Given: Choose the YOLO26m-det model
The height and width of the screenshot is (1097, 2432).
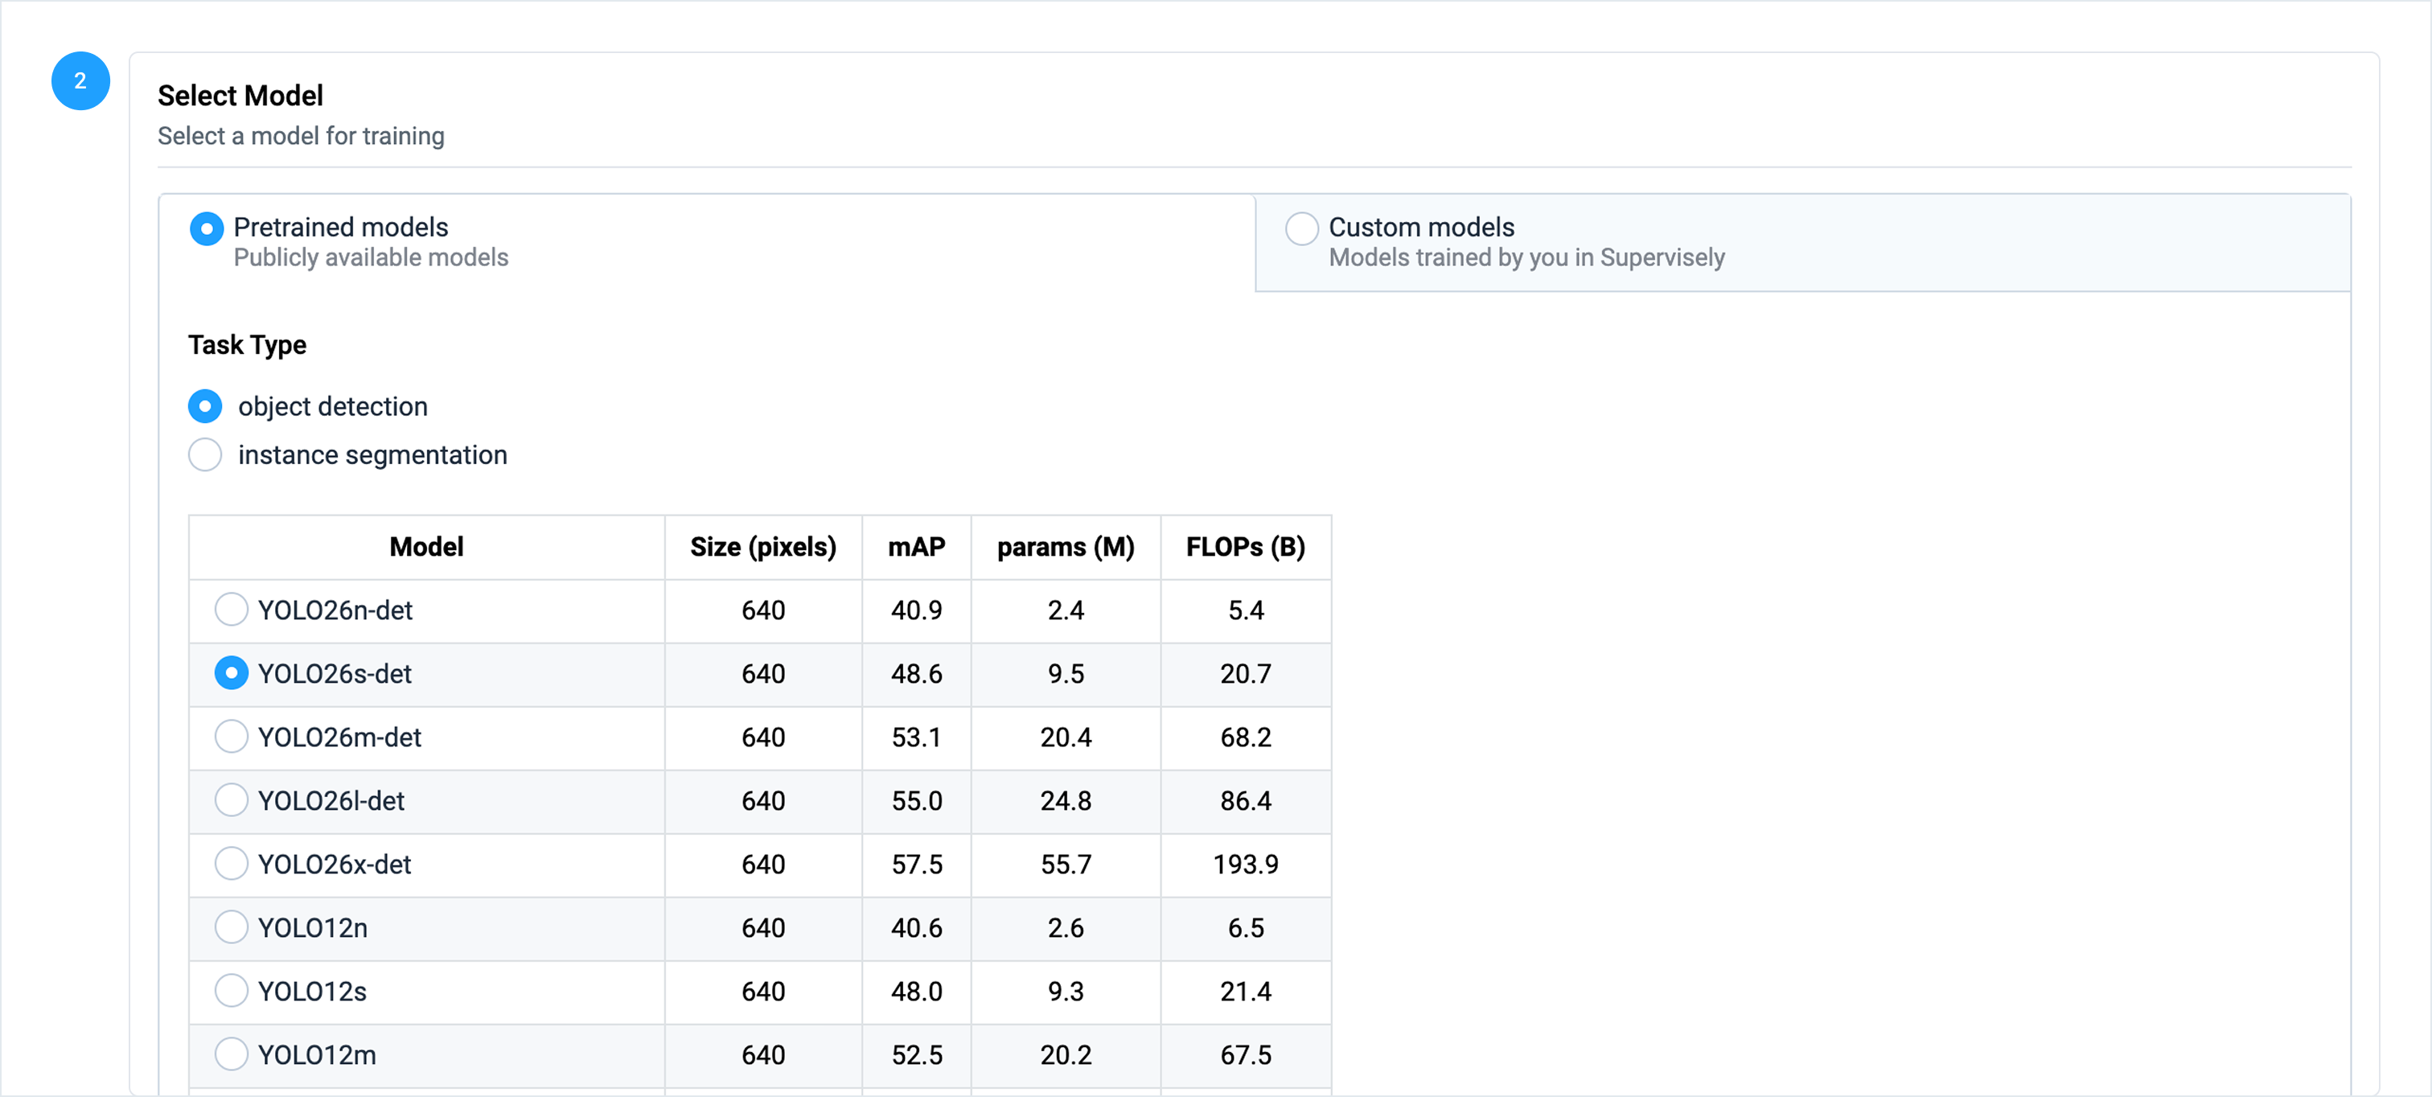Looking at the screenshot, I should click(x=232, y=737).
